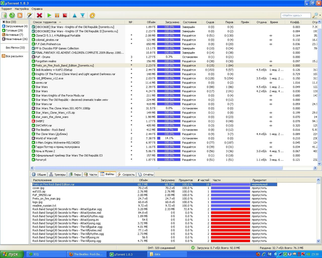Switch to the Общие tab
The height and width of the screenshot is (258, 322).
[x=39, y=174]
